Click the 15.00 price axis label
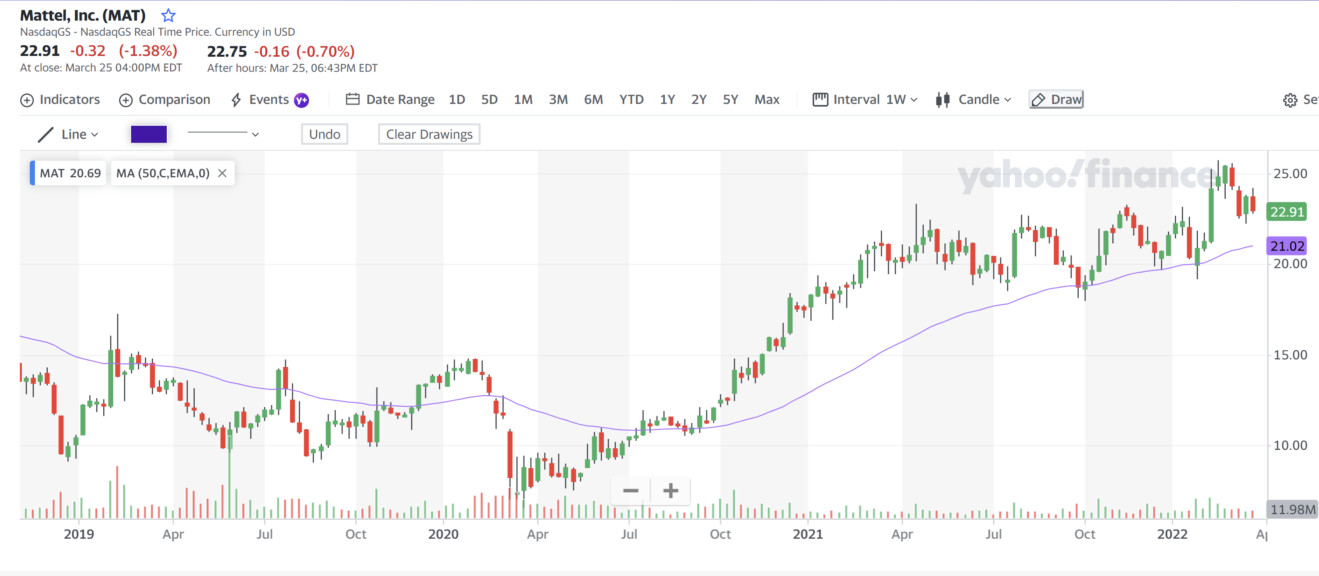The width and height of the screenshot is (1319, 576). (x=1290, y=355)
